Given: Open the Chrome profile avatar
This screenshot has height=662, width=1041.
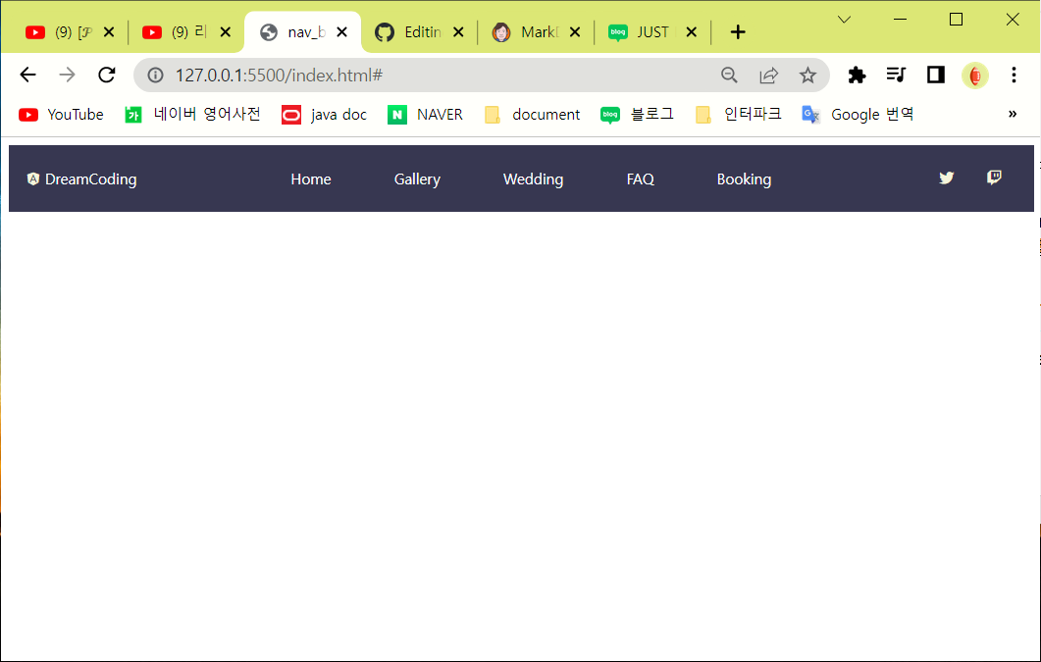Looking at the screenshot, I should pos(975,75).
